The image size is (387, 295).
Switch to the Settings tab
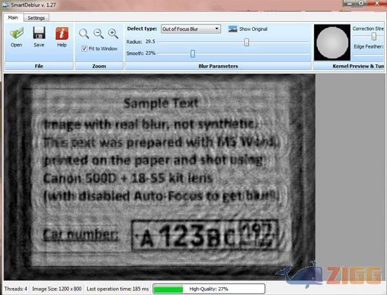point(37,17)
